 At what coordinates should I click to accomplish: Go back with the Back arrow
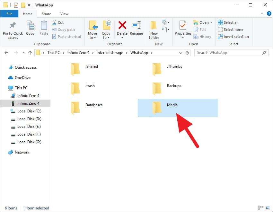(x=6, y=53)
